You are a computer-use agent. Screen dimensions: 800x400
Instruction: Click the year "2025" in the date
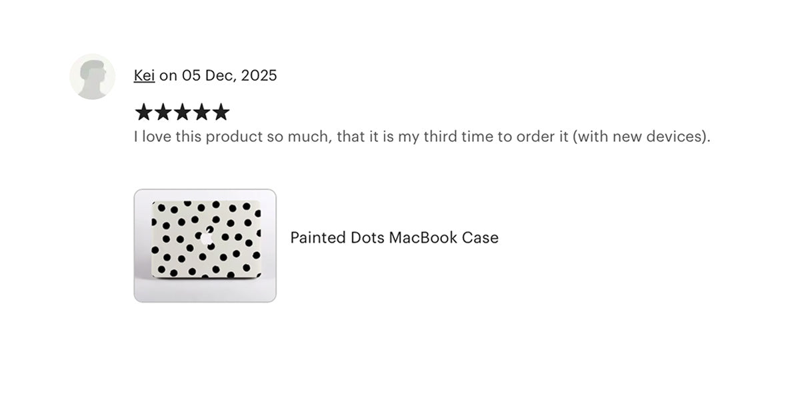259,75
